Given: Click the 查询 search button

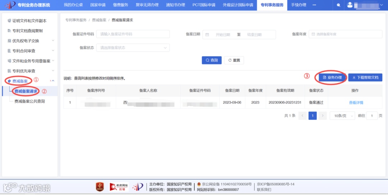Looking at the screenshot, I should 212,60.
